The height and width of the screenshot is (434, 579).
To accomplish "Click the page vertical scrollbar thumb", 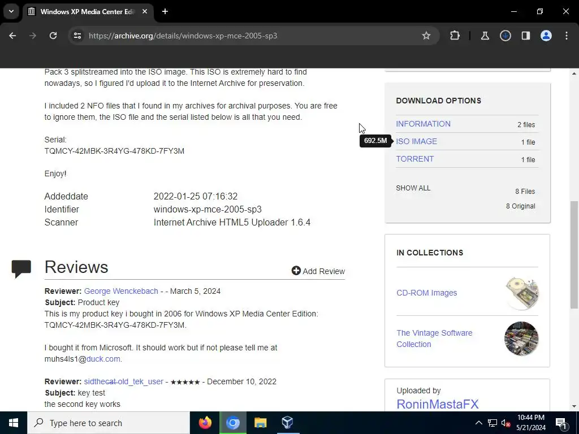I will [574, 255].
